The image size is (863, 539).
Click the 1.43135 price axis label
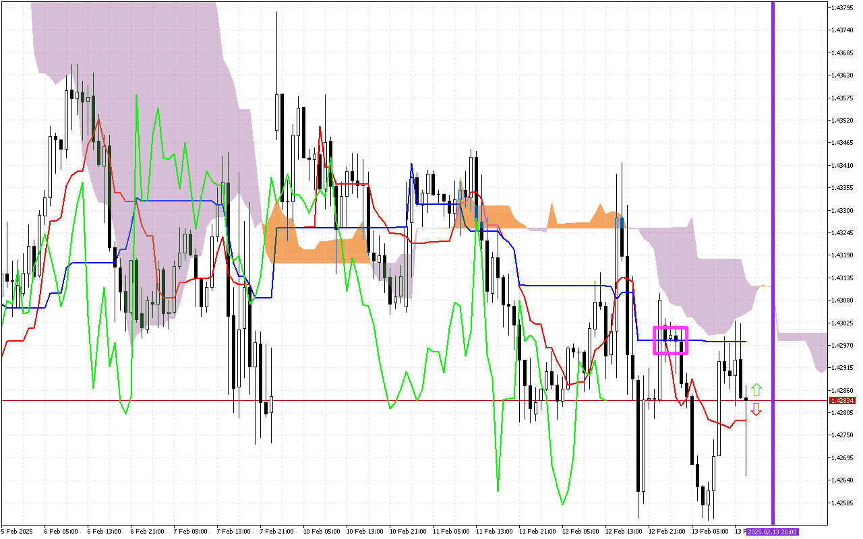click(x=842, y=278)
